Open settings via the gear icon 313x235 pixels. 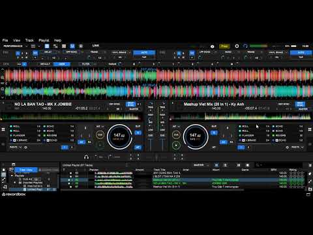coord(237,46)
